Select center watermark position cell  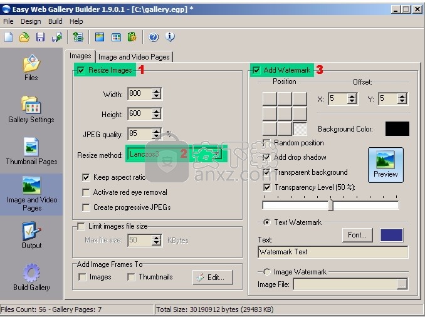coord(285,114)
